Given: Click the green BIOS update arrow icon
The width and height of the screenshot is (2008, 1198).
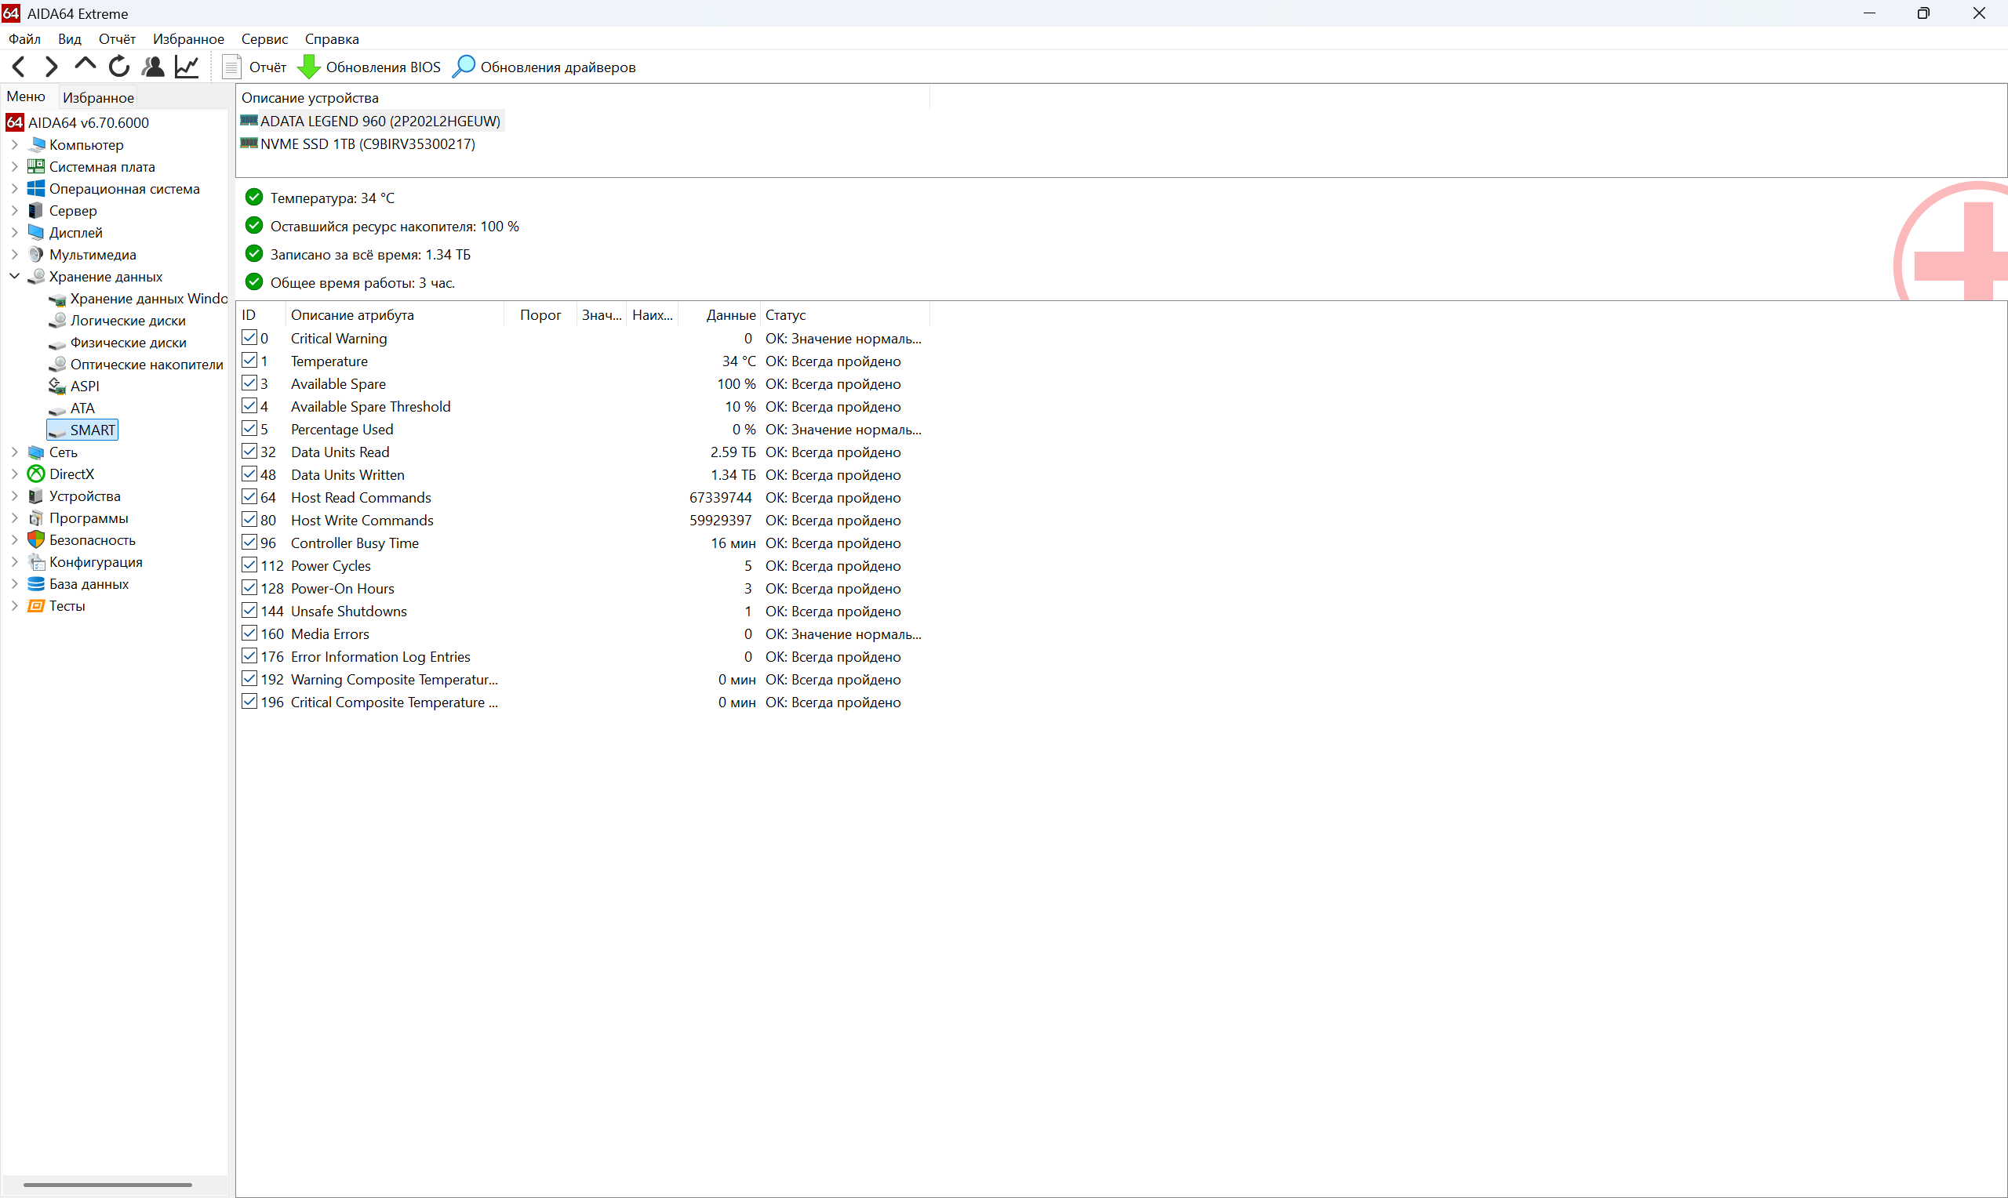Looking at the screenshot, I should (308, 66).
